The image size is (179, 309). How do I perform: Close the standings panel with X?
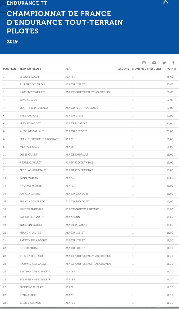(166, 2)
